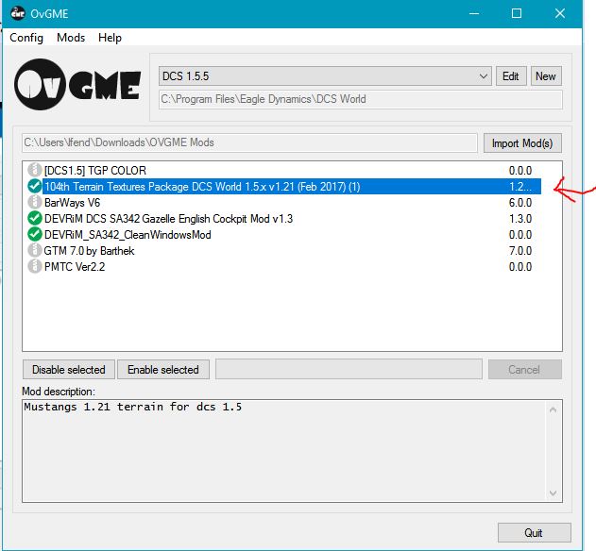This screenshot has width=596, height=551.
Task: Click status icon of [DCS1.5] TGP COLOR mod
Action: pos(35,170)
